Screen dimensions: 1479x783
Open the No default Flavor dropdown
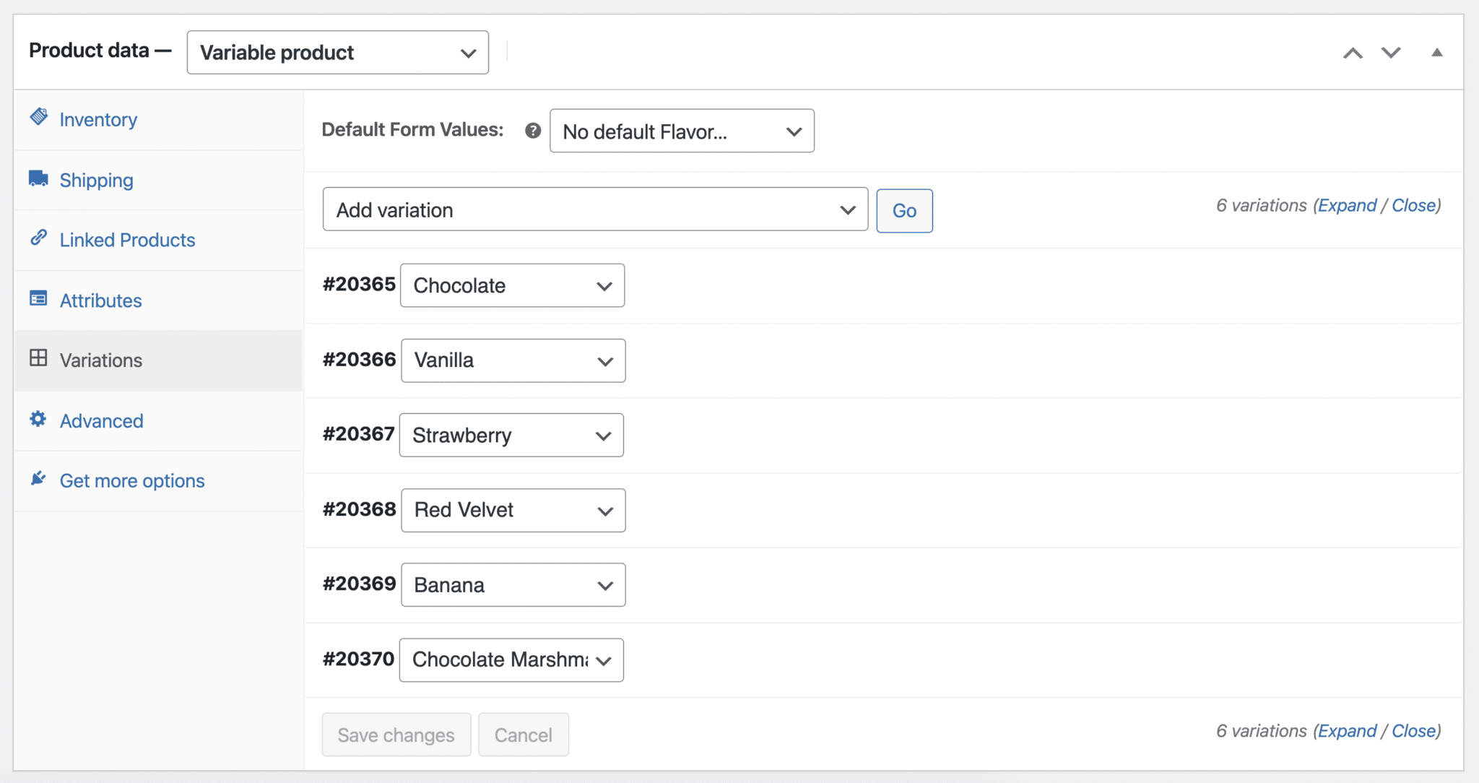[682, 131]
